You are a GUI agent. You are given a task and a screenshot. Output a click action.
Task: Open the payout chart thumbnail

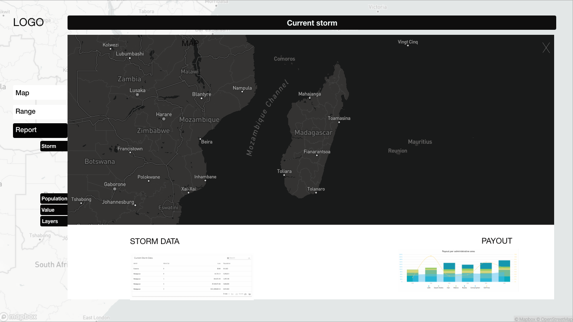(x=459, y=270)
